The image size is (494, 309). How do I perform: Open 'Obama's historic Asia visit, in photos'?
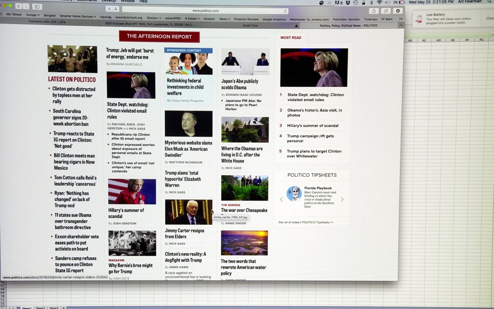coord(314,113)
